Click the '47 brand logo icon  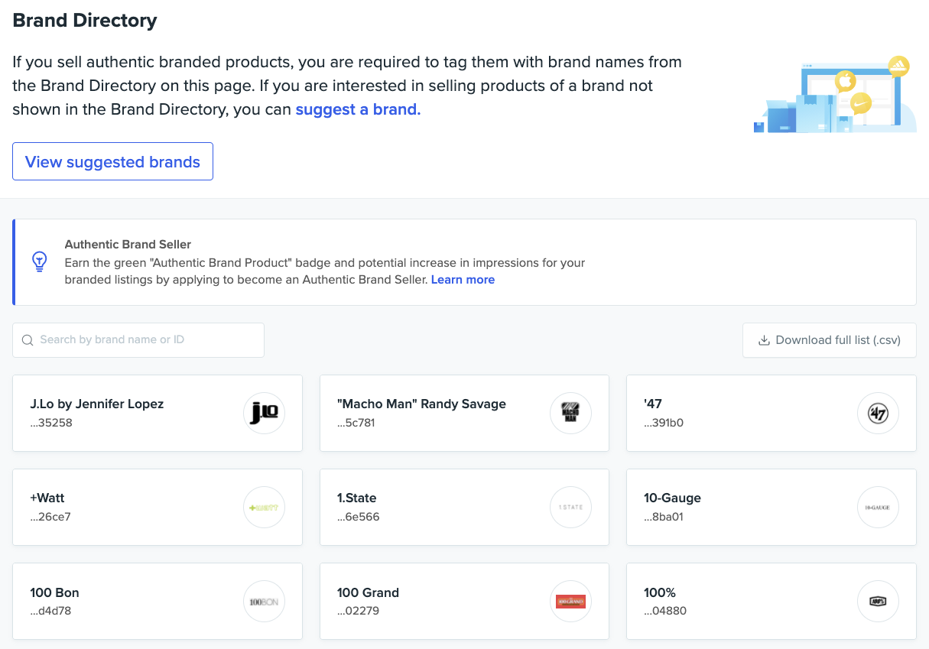coord(878,414)
